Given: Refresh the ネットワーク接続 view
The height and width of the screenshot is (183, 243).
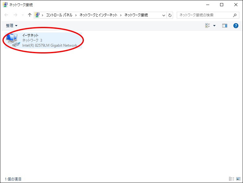Looking at the screenshot, I should (170, 15).
